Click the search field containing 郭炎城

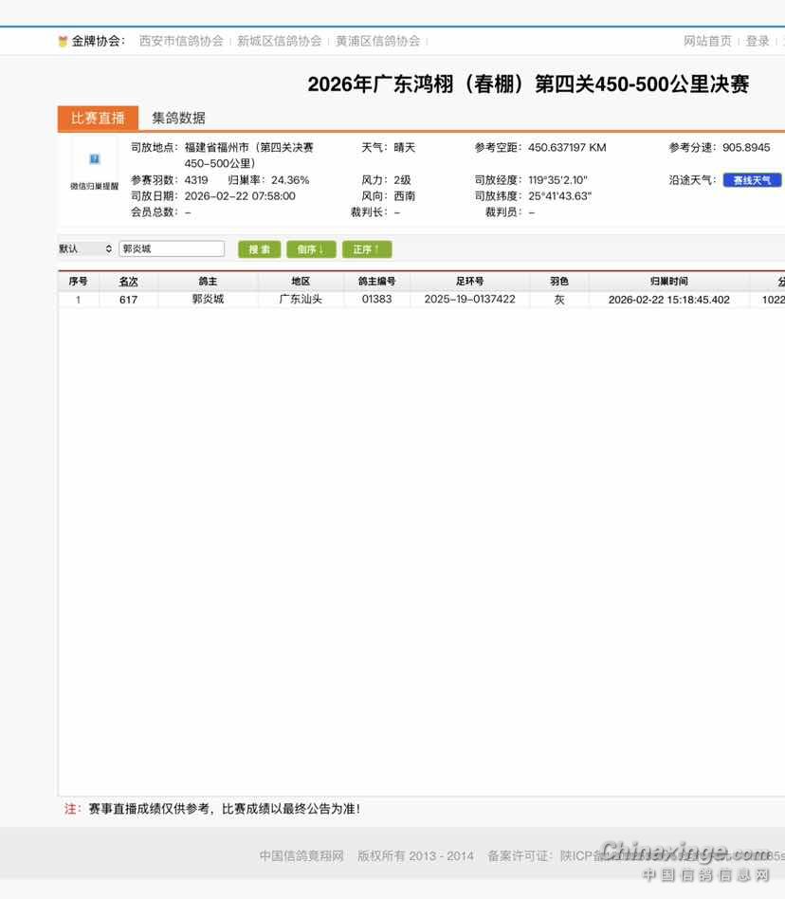coord(172,248)
